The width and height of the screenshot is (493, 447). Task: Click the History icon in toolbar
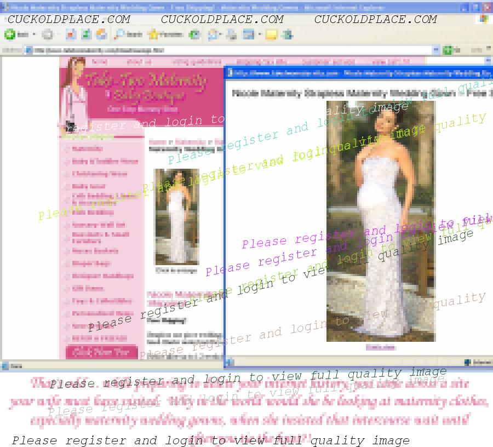pos(194,35)
